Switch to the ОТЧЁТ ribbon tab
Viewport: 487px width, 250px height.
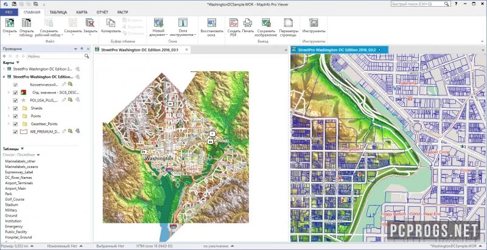(x=102, y=12)
